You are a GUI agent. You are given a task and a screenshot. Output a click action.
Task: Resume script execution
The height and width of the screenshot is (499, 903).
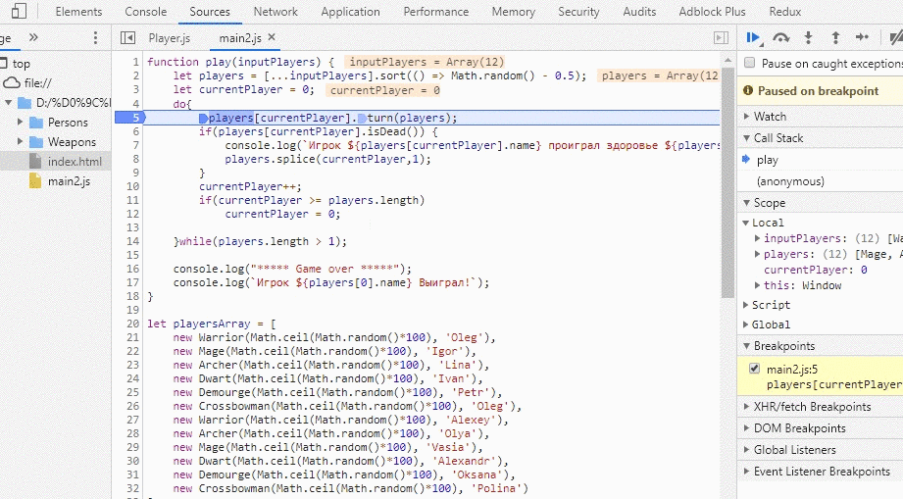coord(753,37)
